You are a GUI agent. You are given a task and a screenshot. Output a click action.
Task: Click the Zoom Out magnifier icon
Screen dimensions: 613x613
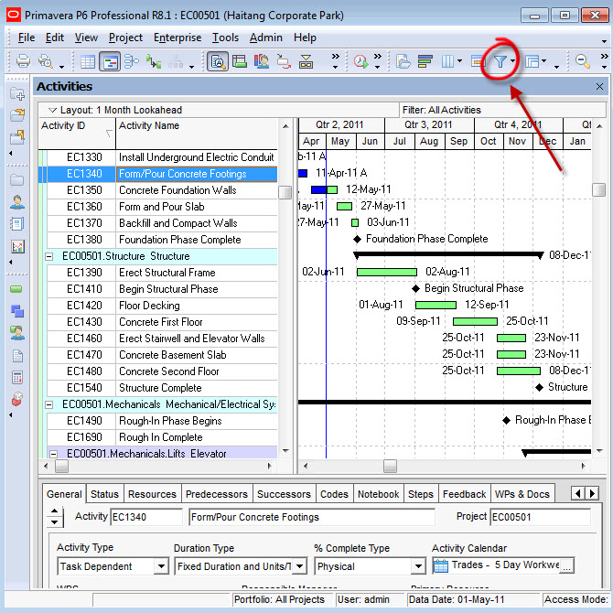pos(583,61)
